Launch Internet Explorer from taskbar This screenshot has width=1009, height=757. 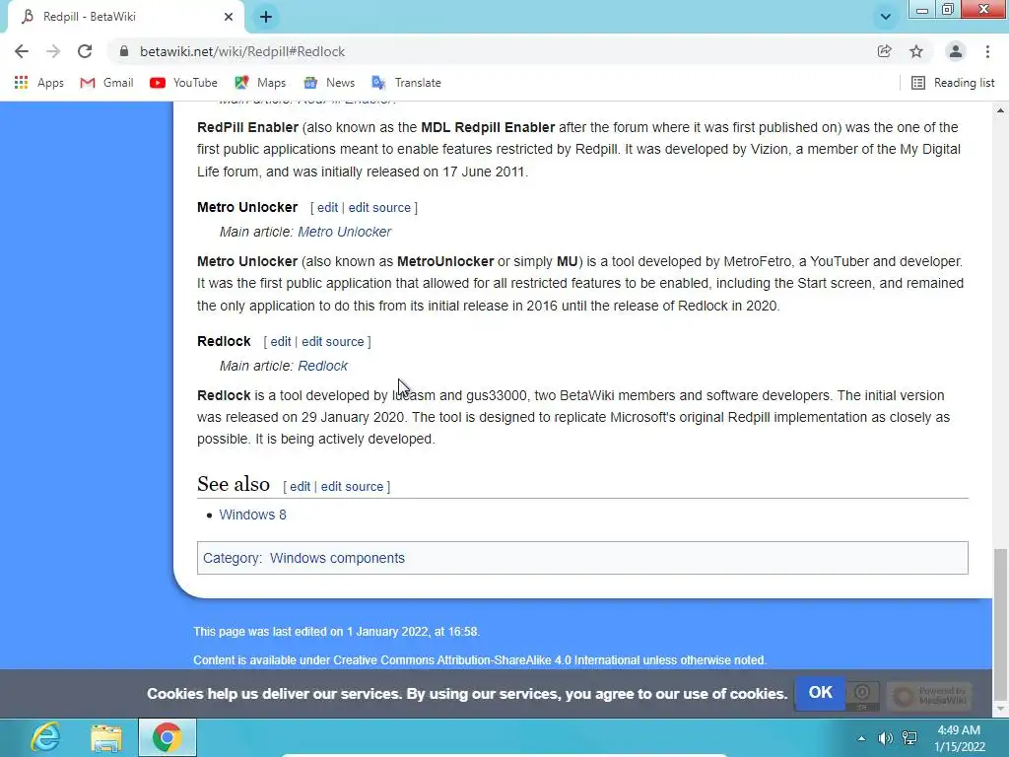click(45, 737)
